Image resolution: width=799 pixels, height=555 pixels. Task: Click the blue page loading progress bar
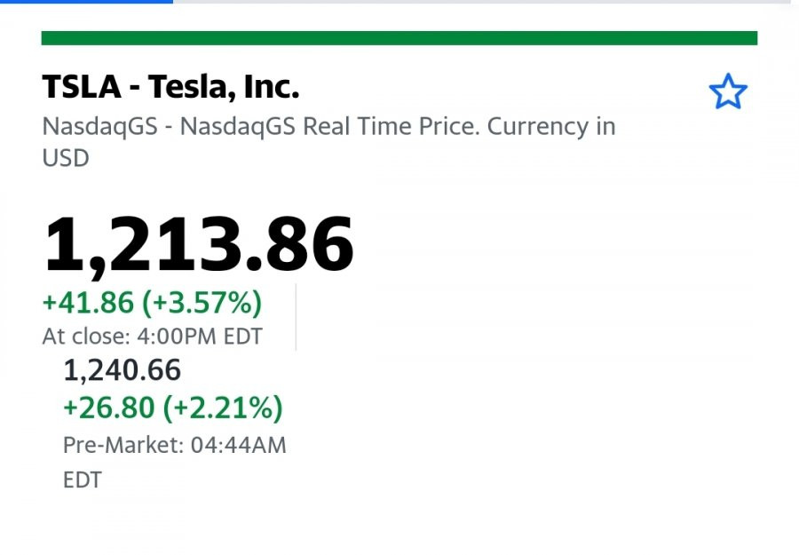(x=87, y=2)
